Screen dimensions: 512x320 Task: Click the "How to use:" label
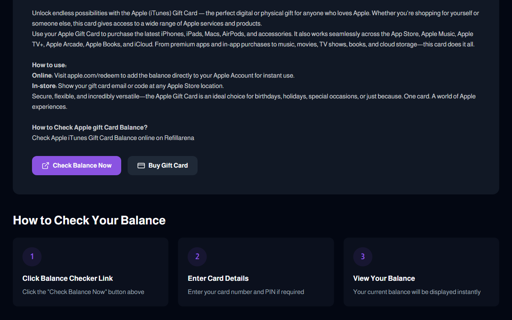(x=49, y=65)
